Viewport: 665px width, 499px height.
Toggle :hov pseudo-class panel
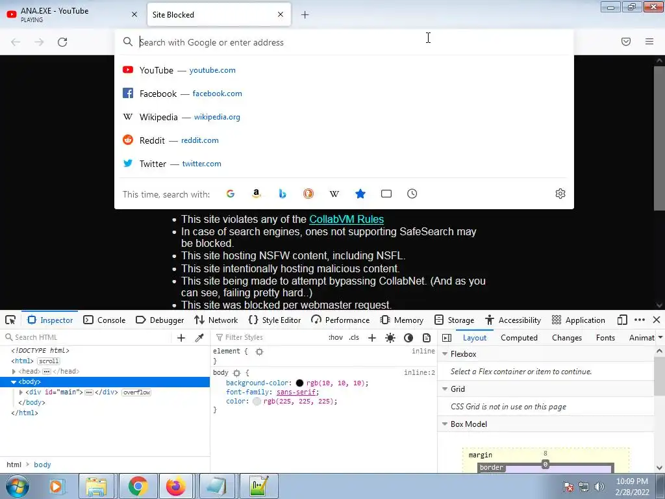click(x=336, y=337)
